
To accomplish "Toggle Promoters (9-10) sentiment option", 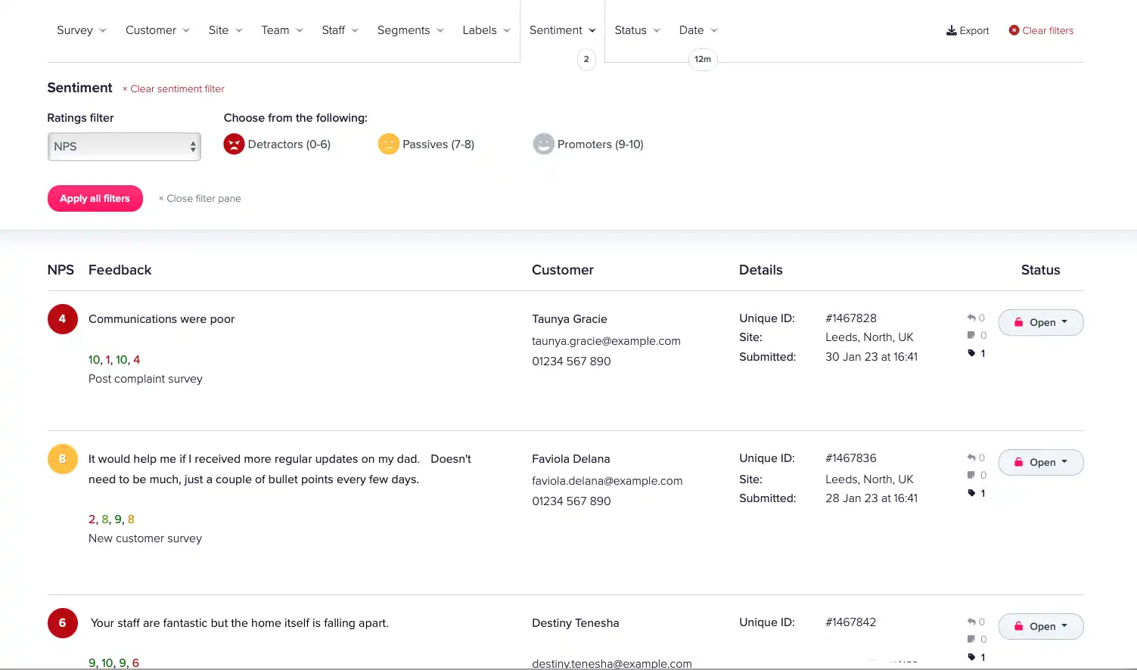I will tap(600, 144).
